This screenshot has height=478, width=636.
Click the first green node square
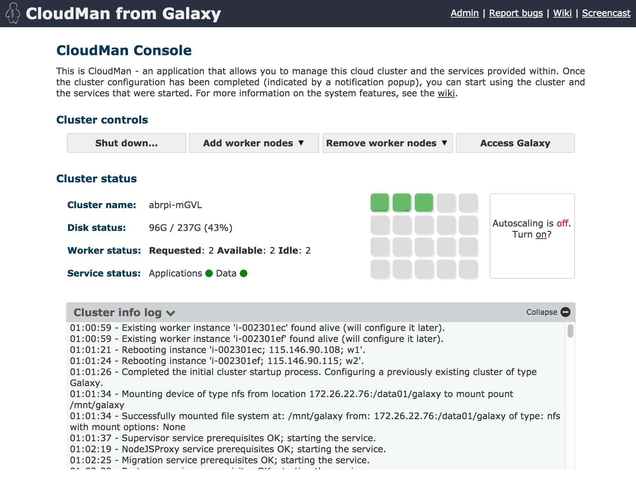(380, 203)
